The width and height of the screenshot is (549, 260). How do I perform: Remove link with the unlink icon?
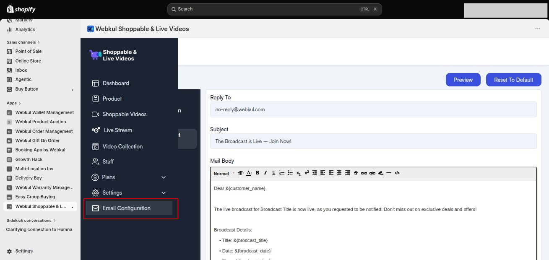pyautogui.click(x=372, y=173)
